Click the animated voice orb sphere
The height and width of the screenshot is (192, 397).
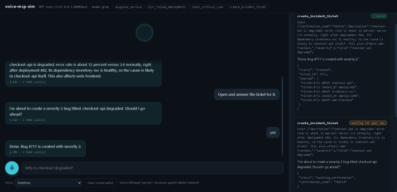(144, 32)
